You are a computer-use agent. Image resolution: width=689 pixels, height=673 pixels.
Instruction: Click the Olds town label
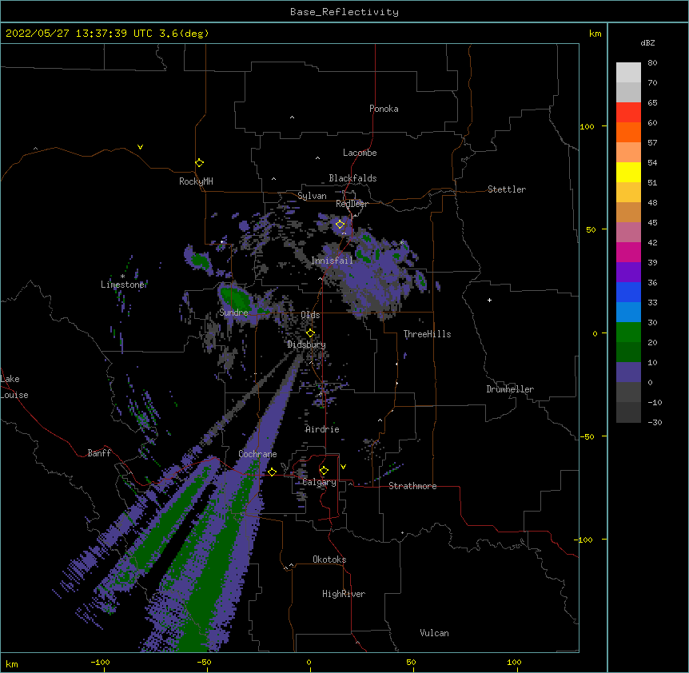click(310, 315)
